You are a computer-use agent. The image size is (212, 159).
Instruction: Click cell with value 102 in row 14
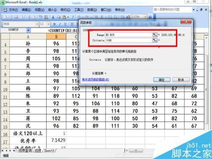[56, 118]
